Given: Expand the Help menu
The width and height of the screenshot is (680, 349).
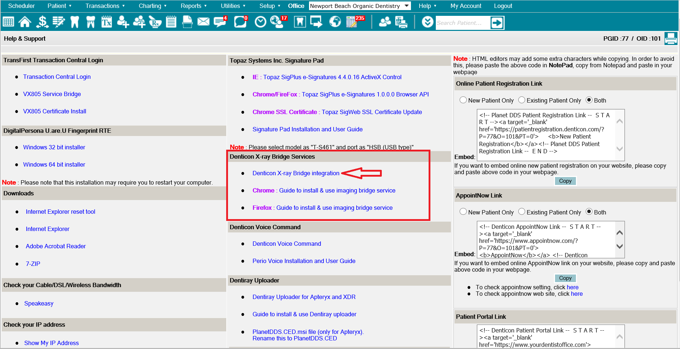Looking at the screenshot, I should (x=428, y=6).
